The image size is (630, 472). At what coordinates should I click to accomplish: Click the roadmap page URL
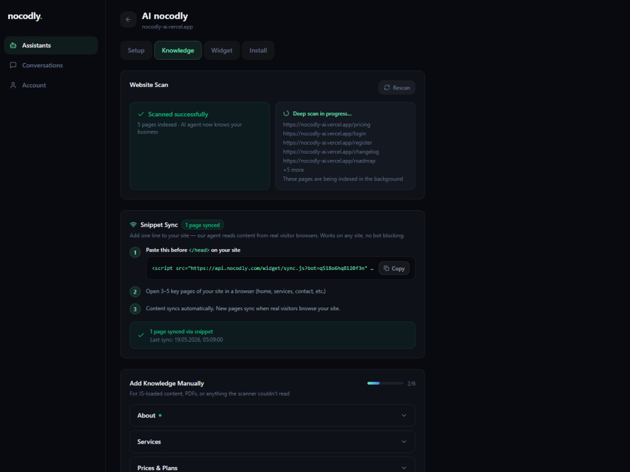[329, 160]
